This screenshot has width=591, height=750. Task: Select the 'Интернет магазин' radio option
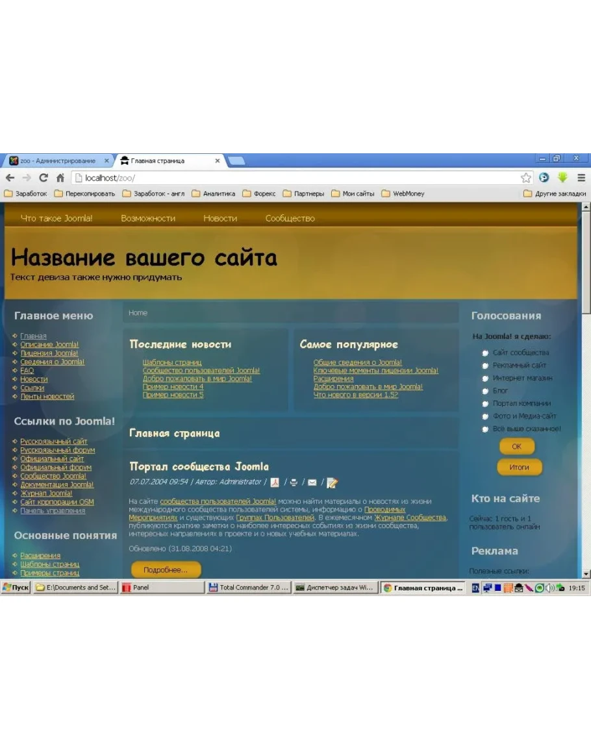485,379
